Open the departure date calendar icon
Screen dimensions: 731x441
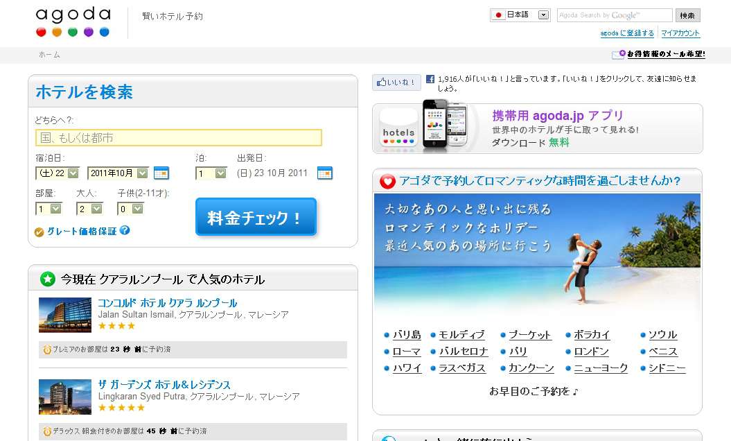pos(324,173)
